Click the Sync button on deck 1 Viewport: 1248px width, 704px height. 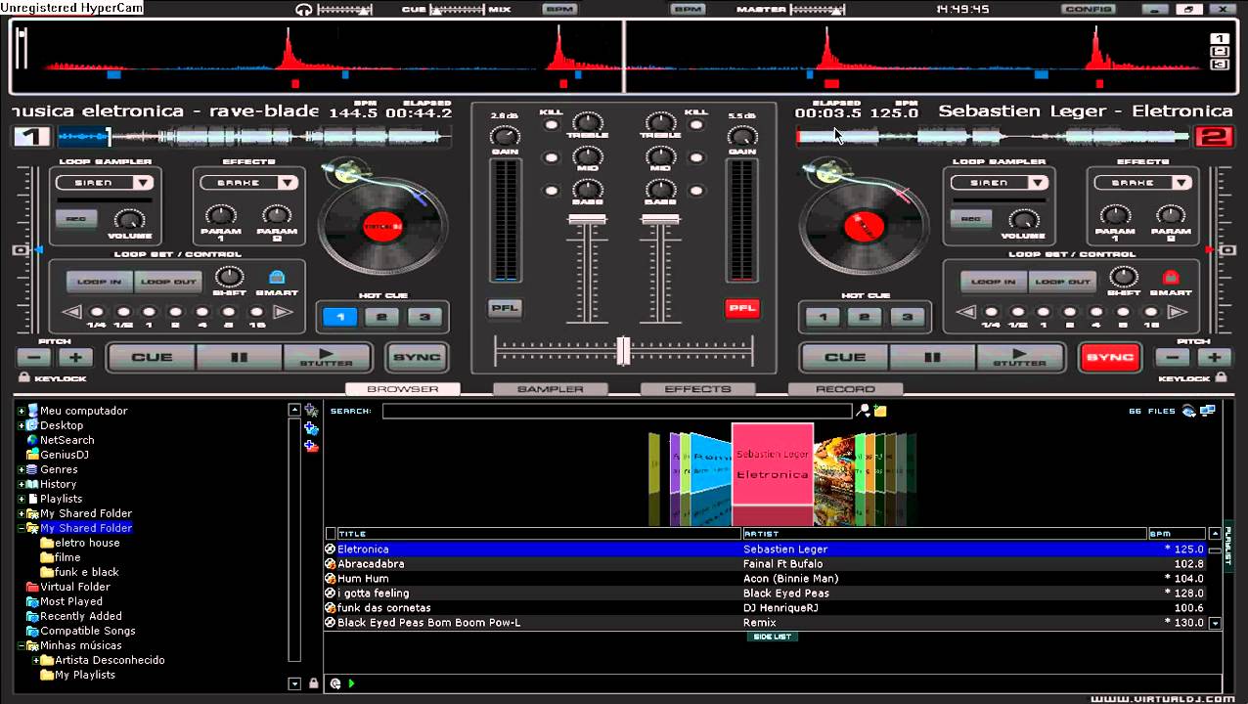(x=416, y=357)
